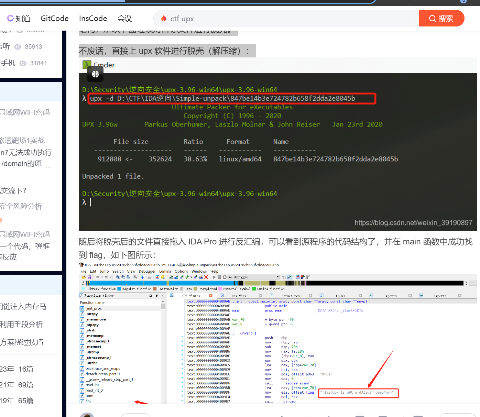
Task: Open the sidebar article ending 链注入内存马
Action: click(23, 307)
